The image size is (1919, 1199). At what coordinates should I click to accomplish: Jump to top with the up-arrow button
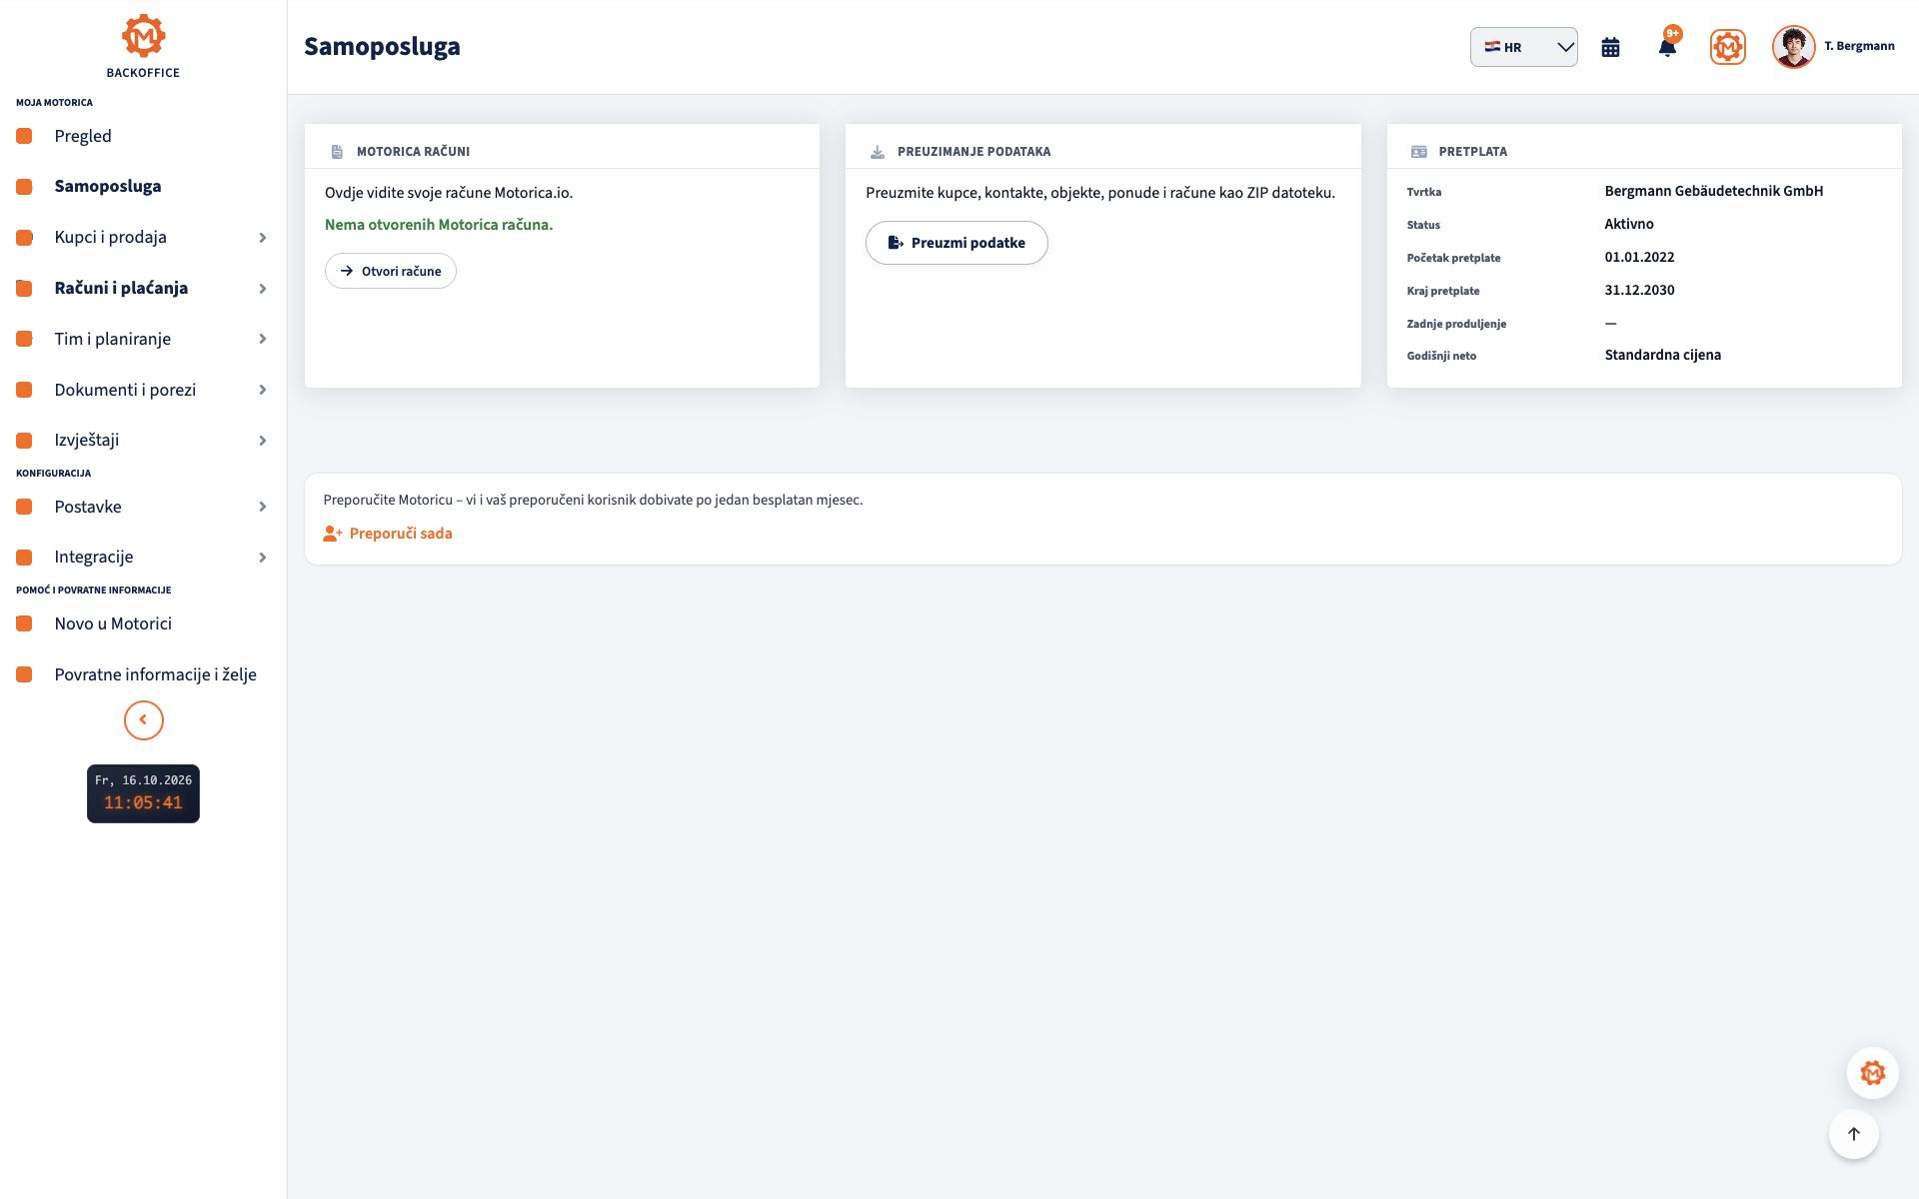point(1853,1134)
